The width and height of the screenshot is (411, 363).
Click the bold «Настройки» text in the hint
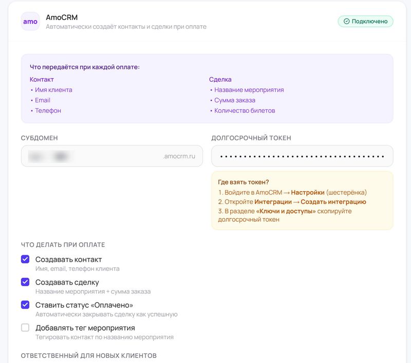click(x=308, y=193)
